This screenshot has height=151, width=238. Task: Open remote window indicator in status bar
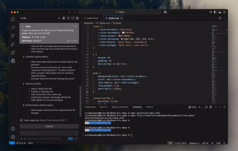[12, 143]
